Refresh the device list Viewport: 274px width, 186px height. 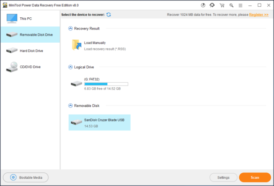coord(109,15)
